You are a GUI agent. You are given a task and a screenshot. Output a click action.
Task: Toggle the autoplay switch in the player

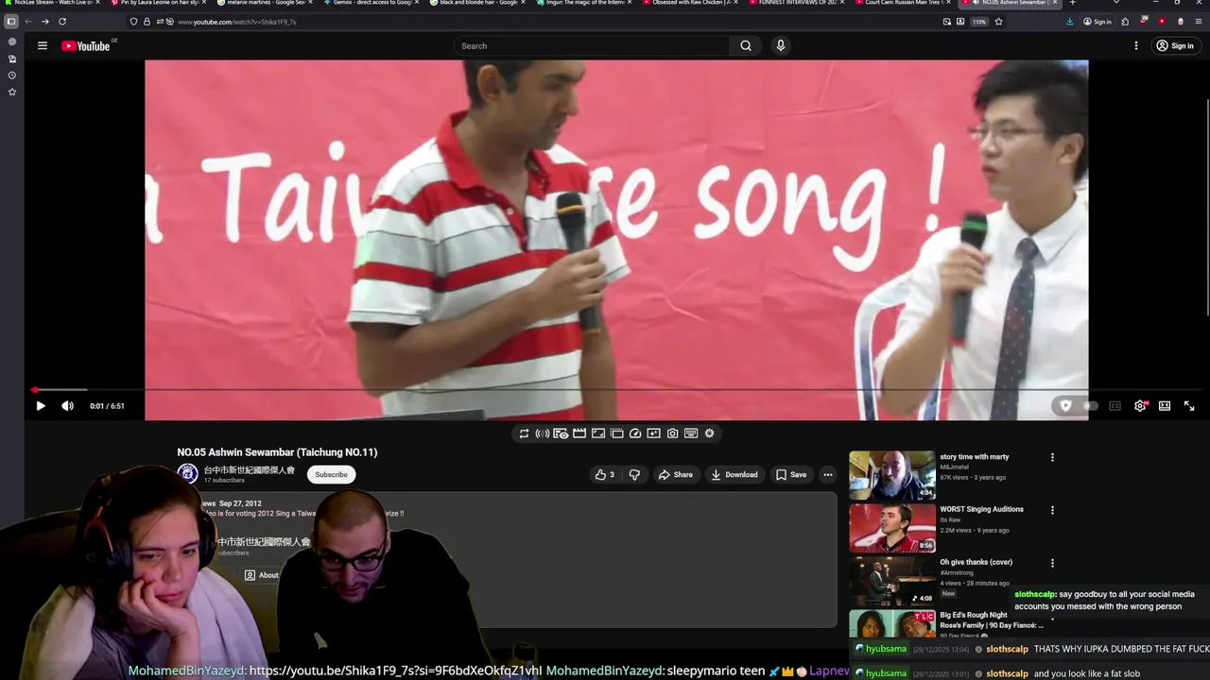[1089, 406]
